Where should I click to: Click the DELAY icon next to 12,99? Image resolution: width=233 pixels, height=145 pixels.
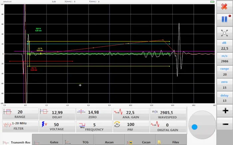[44, 112]
